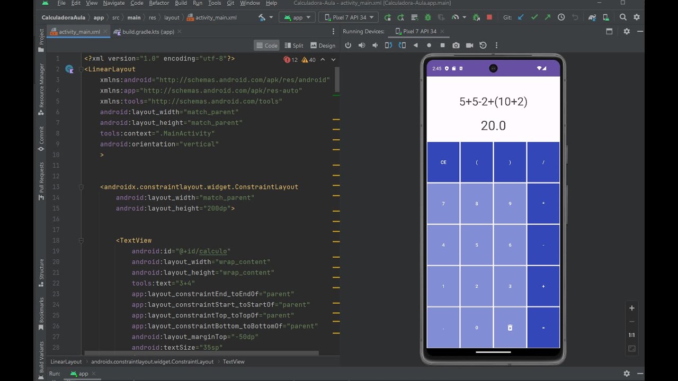Tap the equals key on calculator
The image size is (678, 381).
click(x=543, y=328)
